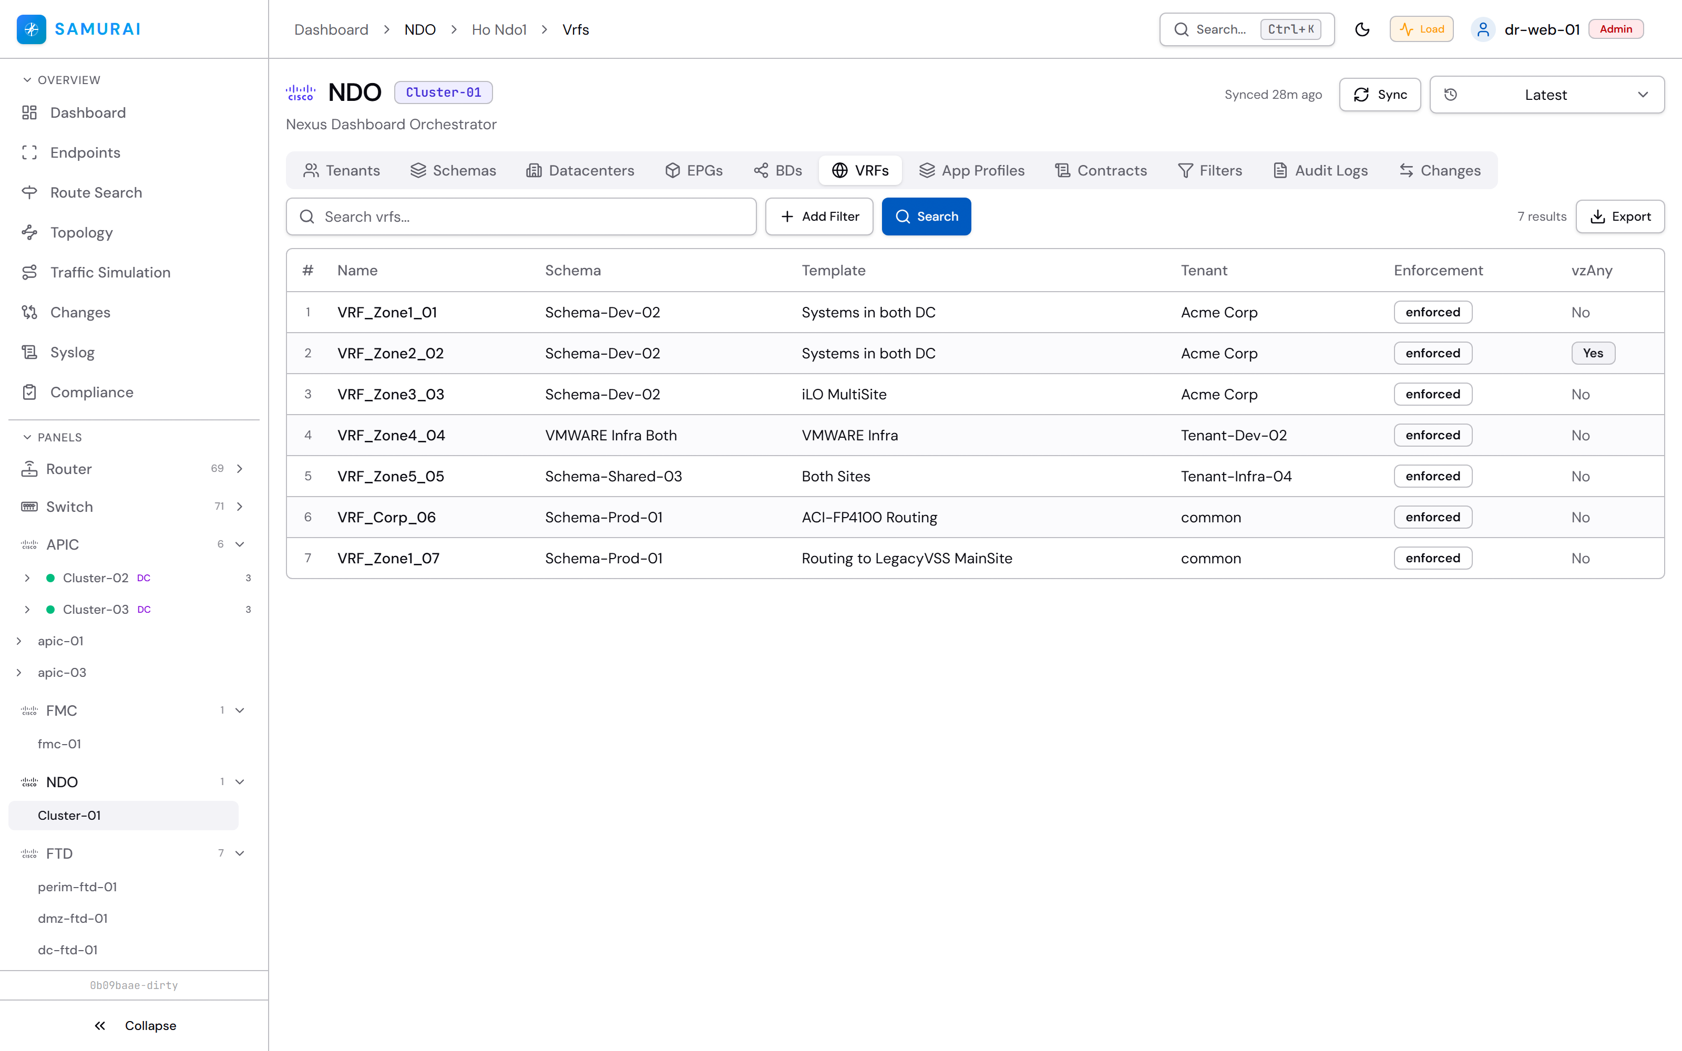
Task: Switch to the Tenants tab
Action: click(x=341, y=170)
